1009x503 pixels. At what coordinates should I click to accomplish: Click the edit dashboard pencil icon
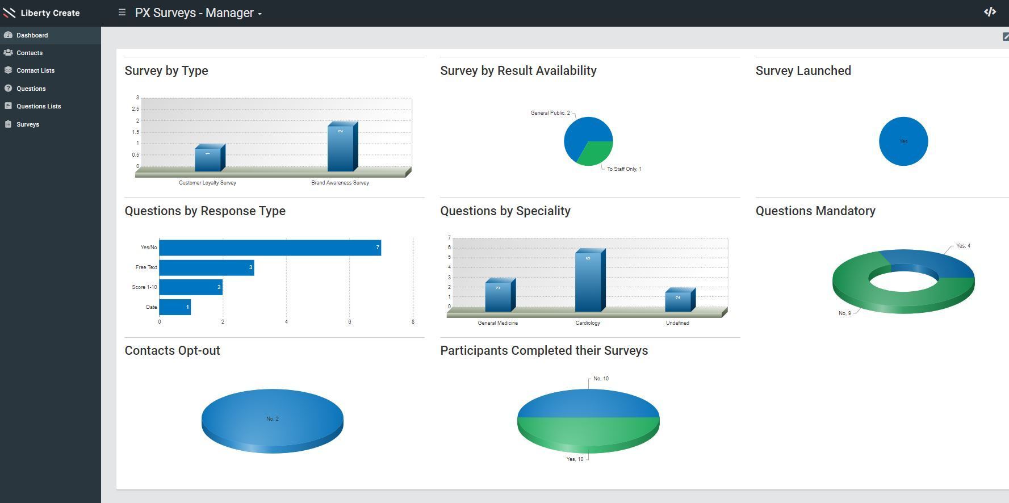[x=1005, y=37]
